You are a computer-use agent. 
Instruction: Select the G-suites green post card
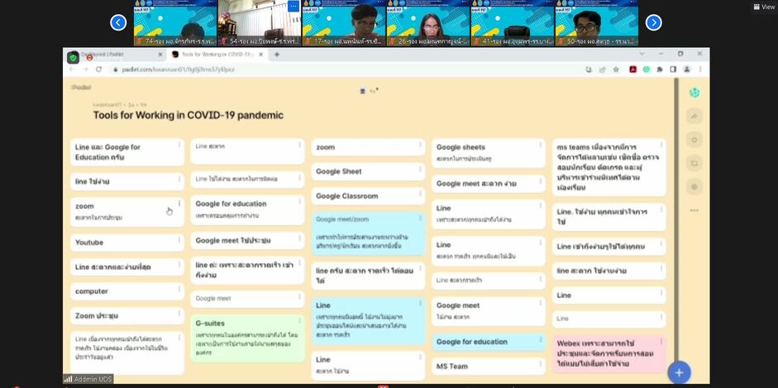coord(246,334)
